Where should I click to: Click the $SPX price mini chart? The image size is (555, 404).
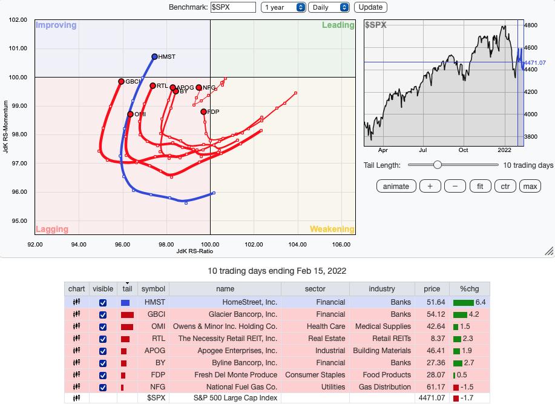click(x=444, y=83)
